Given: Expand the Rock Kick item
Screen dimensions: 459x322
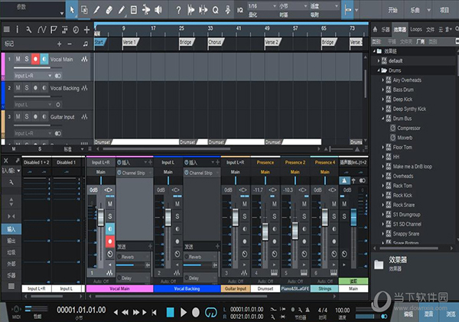Looking at the screenshot, I should coord(383,195).
